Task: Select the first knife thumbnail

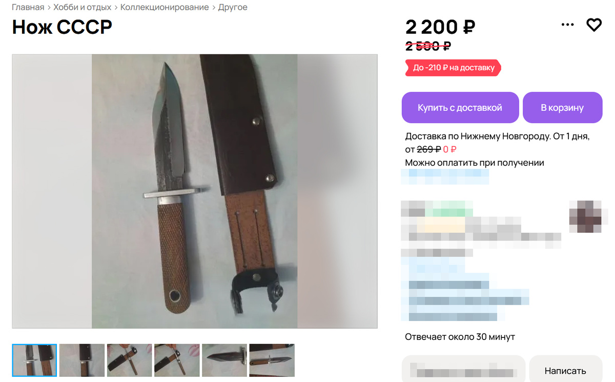Action: pyautogui.click(x=34, y=360)
